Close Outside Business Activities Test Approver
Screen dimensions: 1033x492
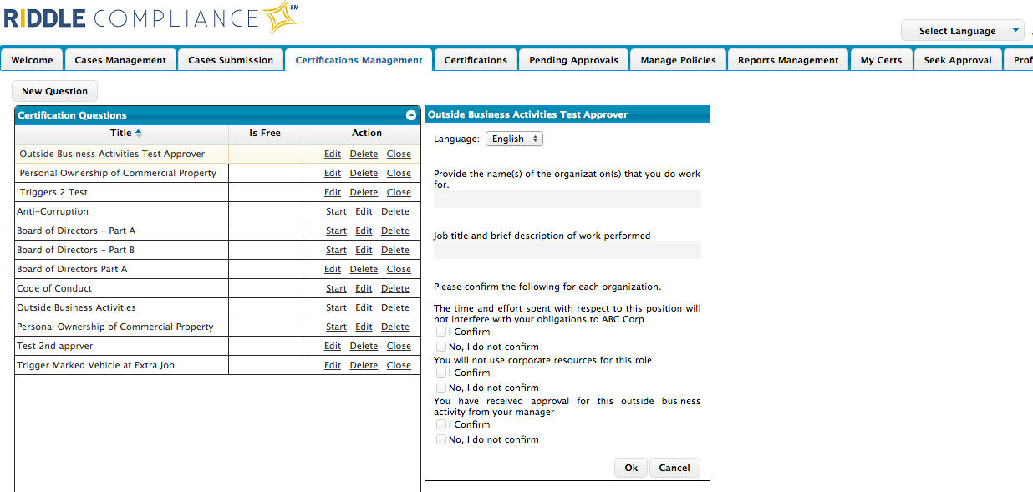pyautogui.click(x=399, y=154)
